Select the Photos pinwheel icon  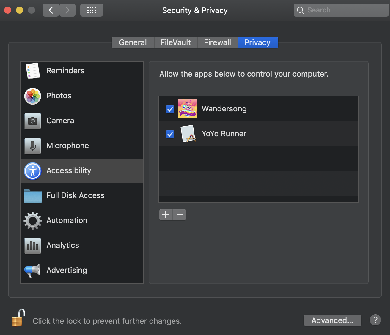point(33,96)
